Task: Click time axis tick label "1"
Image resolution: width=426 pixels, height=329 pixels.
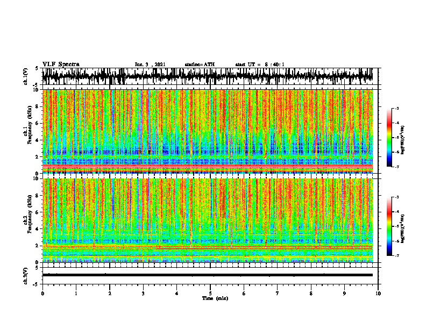Action: click(76, 294)
